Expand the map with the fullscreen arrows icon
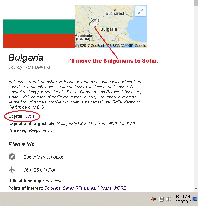This screenshot has height=206, width=198. [x=141, y=11]
